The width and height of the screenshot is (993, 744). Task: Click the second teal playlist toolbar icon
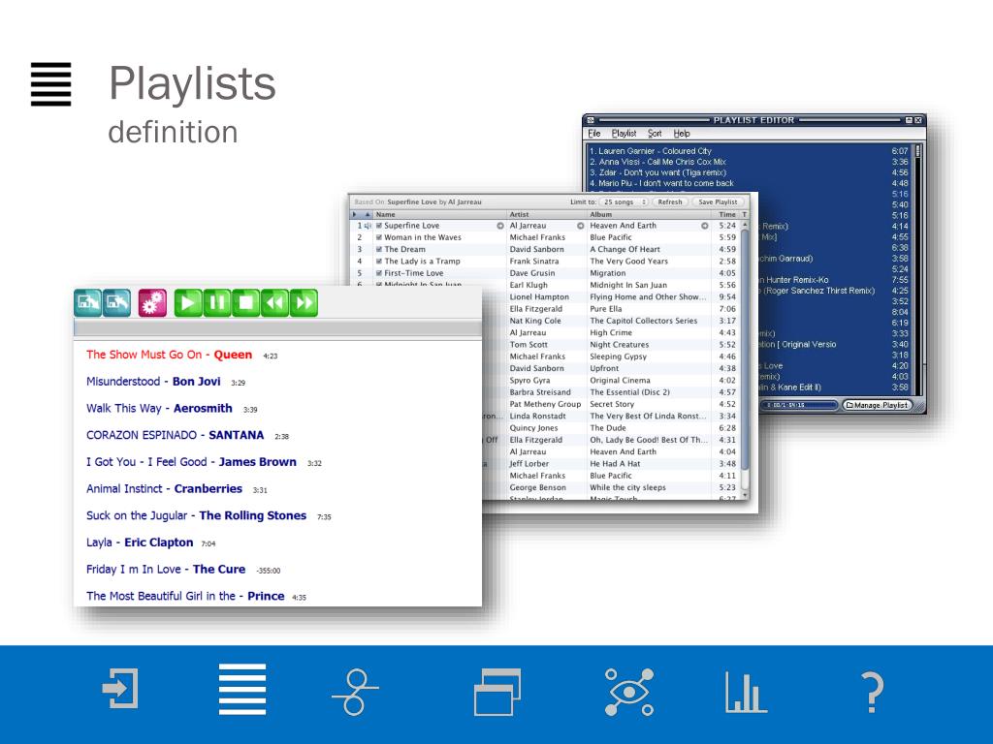(116, 303)
